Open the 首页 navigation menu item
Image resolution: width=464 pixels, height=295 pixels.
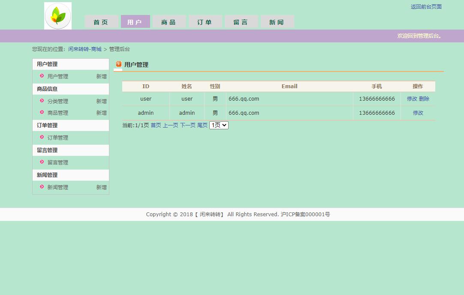[101, 21]
